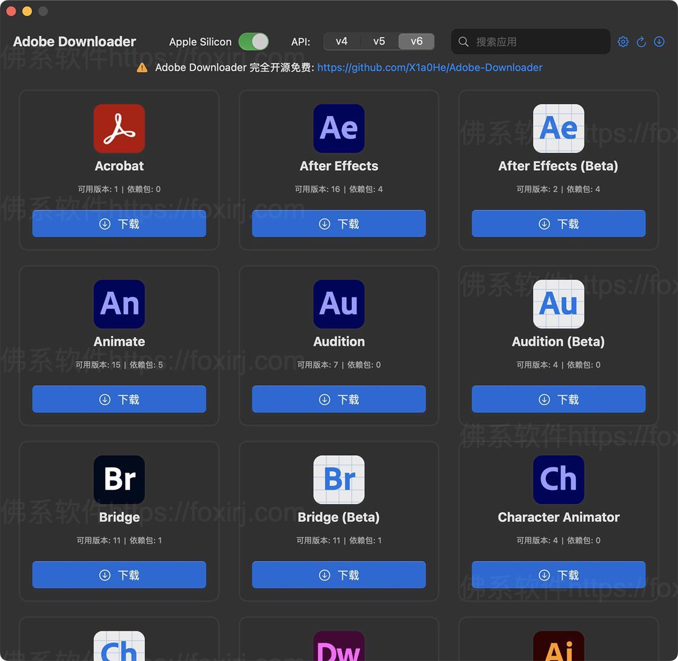Image resolution: width=678 pixels, height=661 pixels.
Task: Click the refresh icon in the toolbar
Action: pyautogui.click(x=641, y=41)
